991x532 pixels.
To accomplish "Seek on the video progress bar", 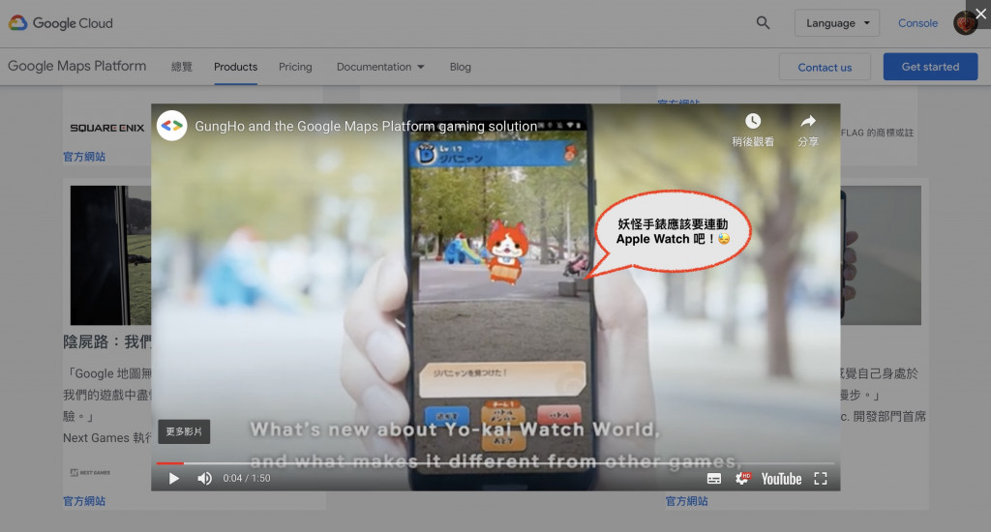I will [x=495, y=463].
